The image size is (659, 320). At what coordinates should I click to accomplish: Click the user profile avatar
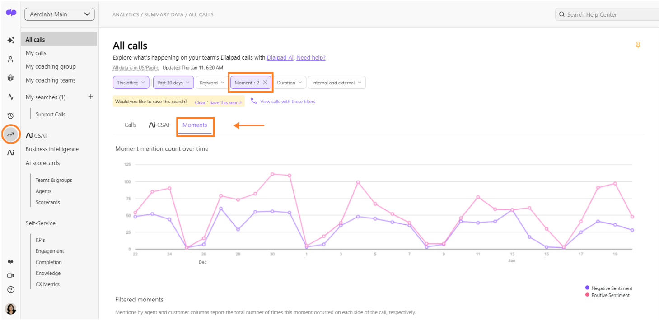(x=10, y=309)
